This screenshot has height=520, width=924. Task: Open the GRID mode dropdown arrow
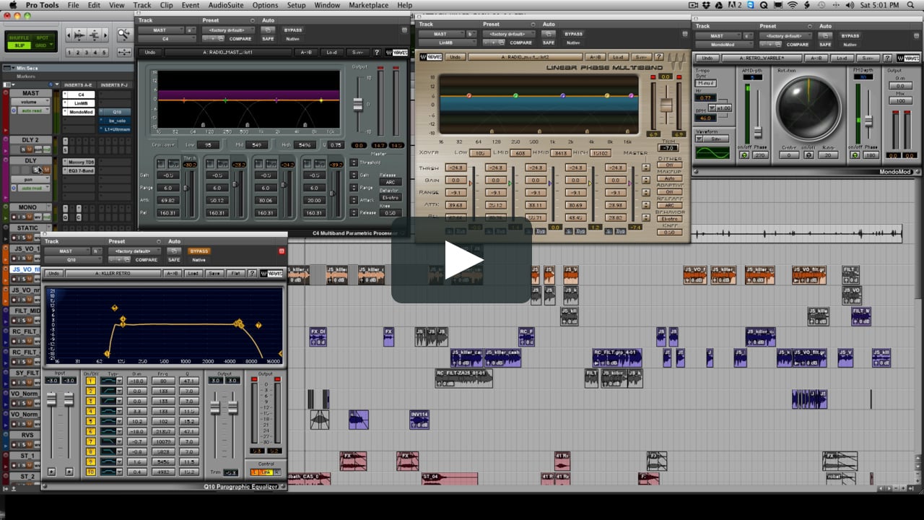[x=51, y=45]
